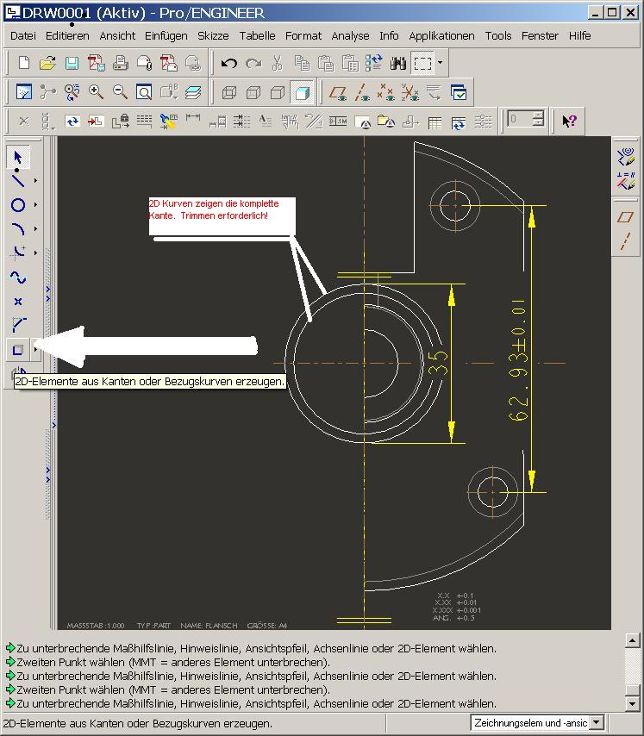Open the Analyse menu
The height and width of the screenshot is (736, 644).
pyautogui.click(x=350, y=35)
